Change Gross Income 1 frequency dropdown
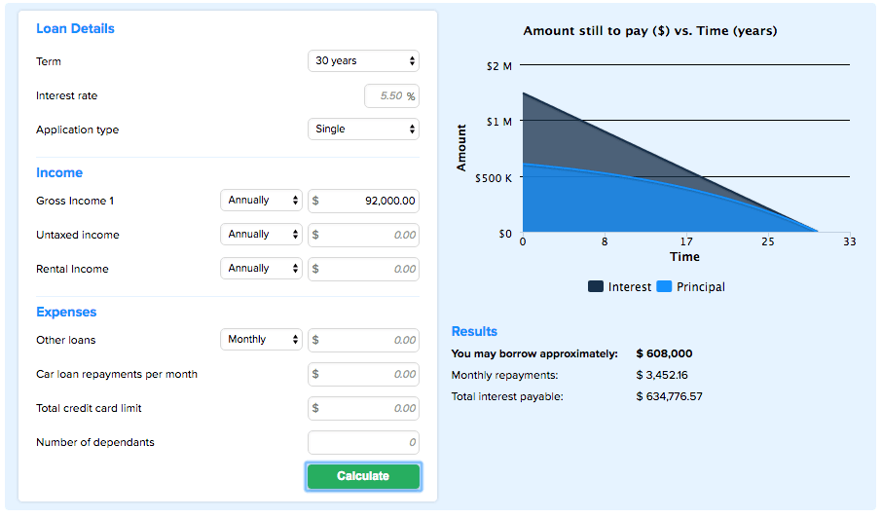 tap(261, 201)
